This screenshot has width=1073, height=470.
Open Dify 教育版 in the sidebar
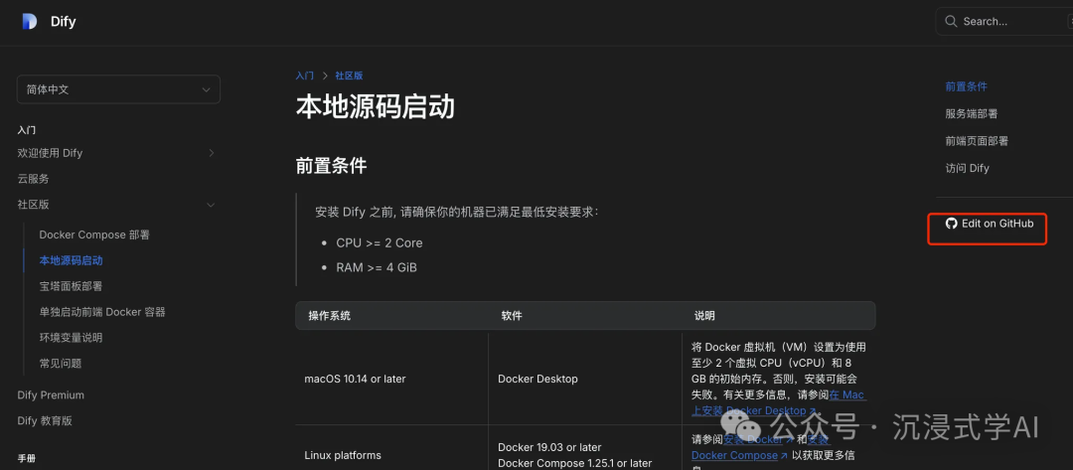point(45,420)
